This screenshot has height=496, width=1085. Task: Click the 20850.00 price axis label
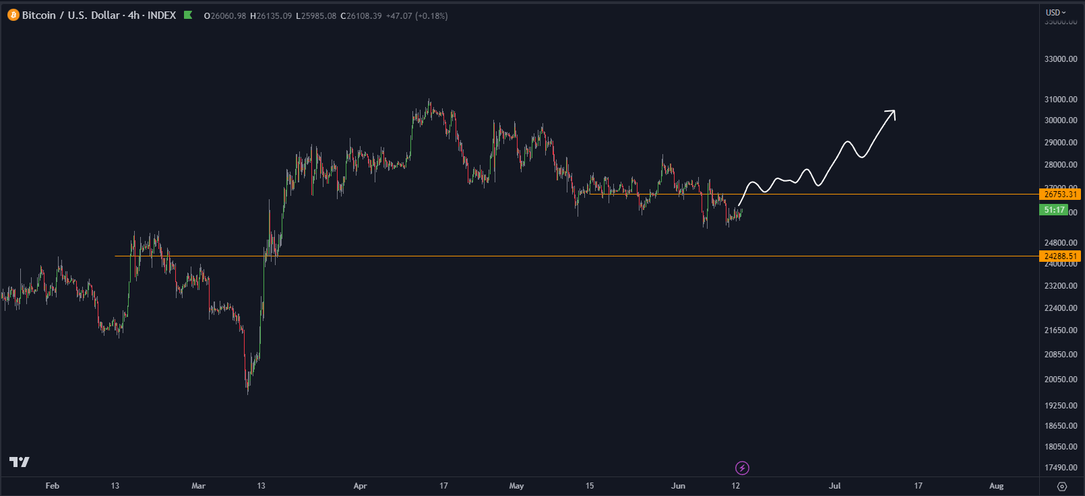point(1061,355)
